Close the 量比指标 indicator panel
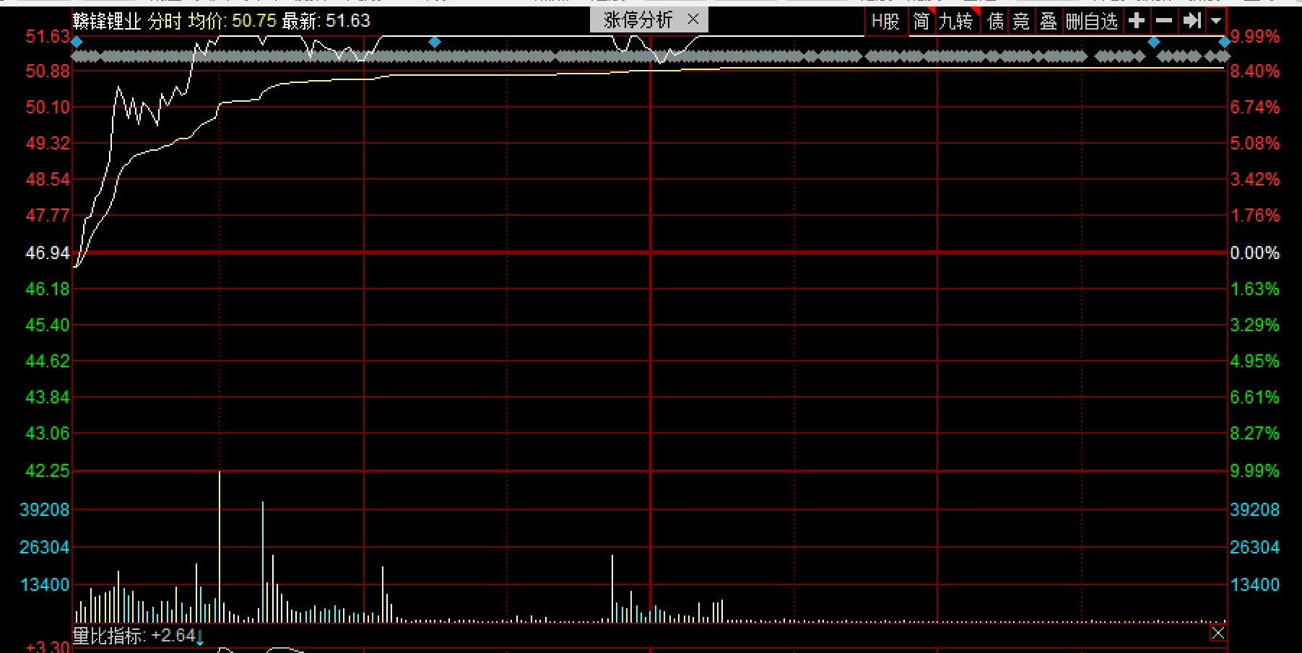This screenshot has width=1302, height=653. pyautogui.click(x=1218, y=634)
